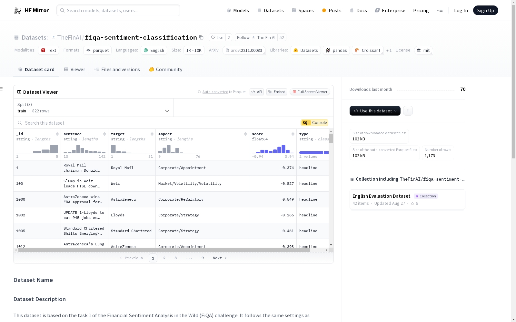This screenshot has width=516, height=322.
Task: Switch to the Dataset card tab
Action: click(x=36, y=70)
